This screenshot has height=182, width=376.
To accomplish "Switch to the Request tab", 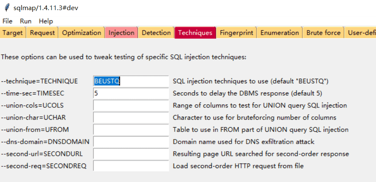I will [x=43, y=33].
